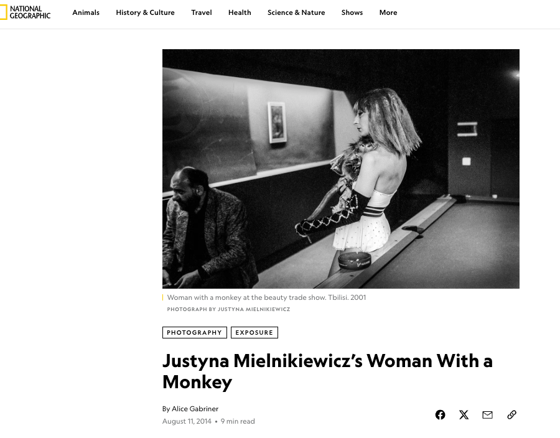
Task: Select Science & Nature in navigation
Action: [296, 12]
